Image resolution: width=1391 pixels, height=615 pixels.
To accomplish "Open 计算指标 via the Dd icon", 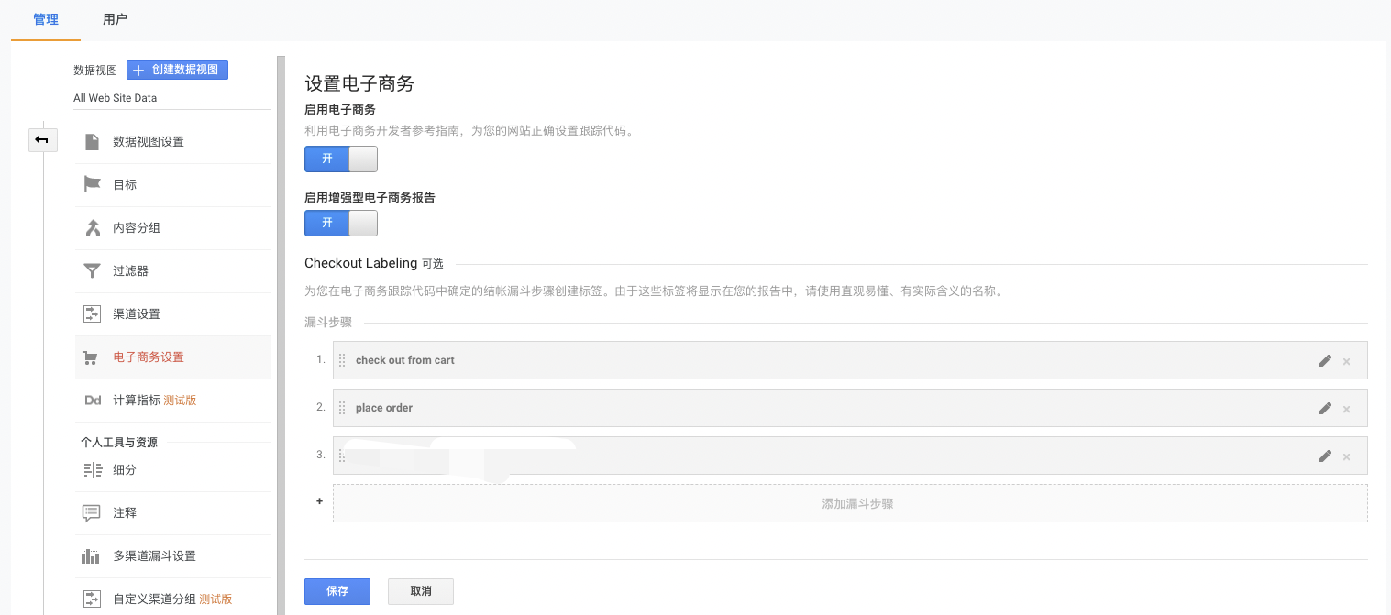I will pyautogui.click(x=92, y=400).
